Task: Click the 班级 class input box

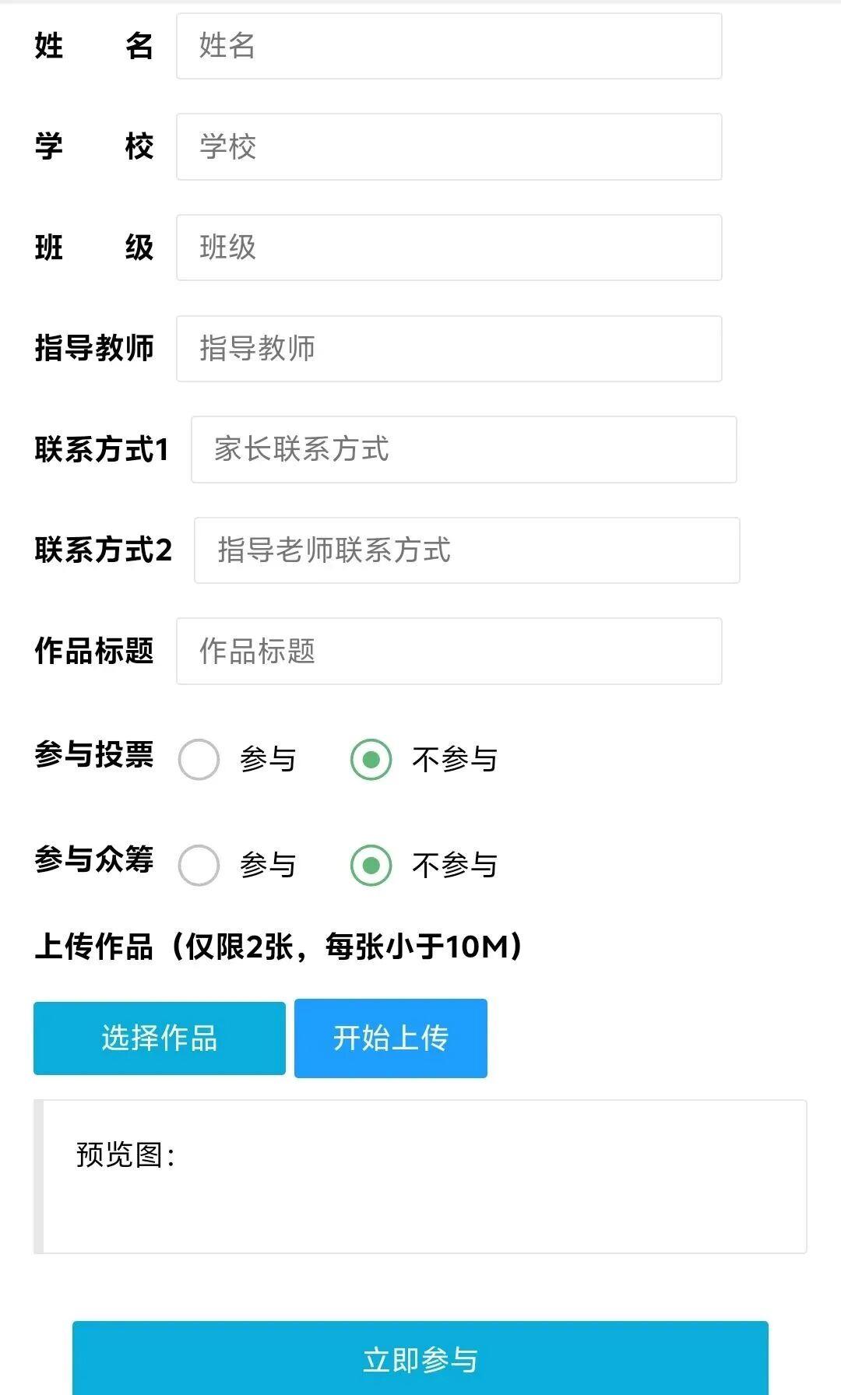Action: point(449,248)
